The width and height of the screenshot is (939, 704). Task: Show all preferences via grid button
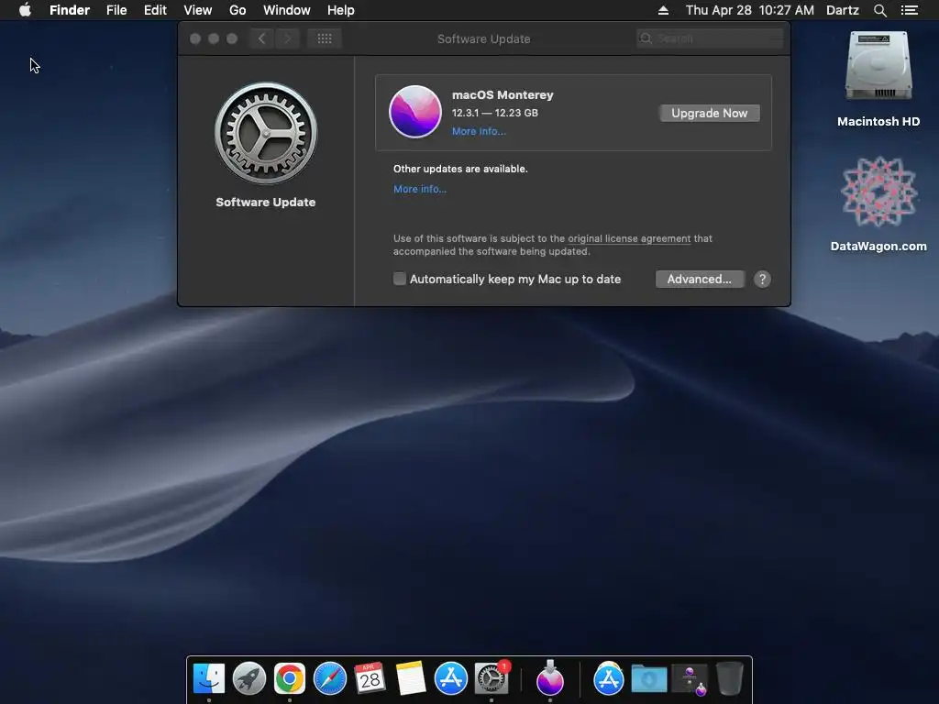coord(325,38)
